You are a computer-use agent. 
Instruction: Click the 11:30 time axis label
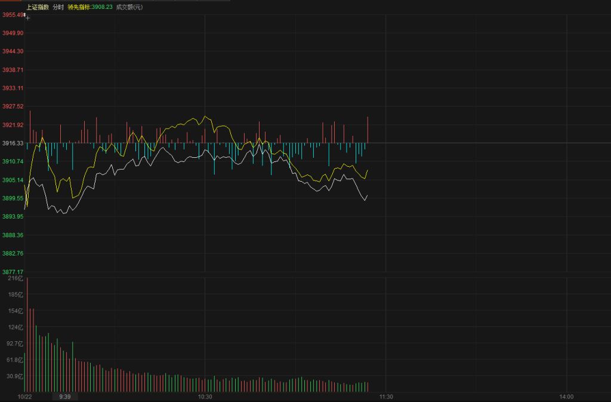click(x=386, y=397)
